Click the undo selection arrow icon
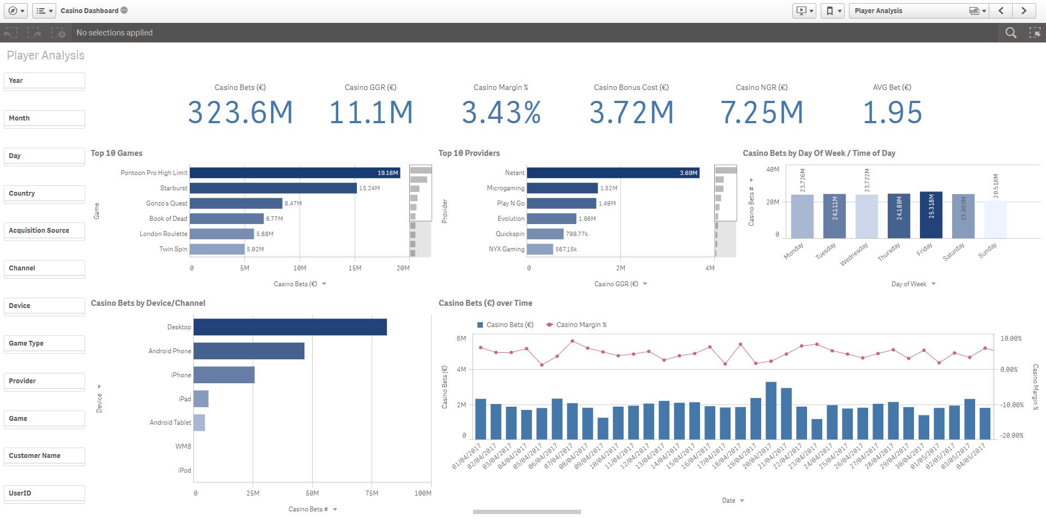The image size is (1046, 519). point(10,32)
